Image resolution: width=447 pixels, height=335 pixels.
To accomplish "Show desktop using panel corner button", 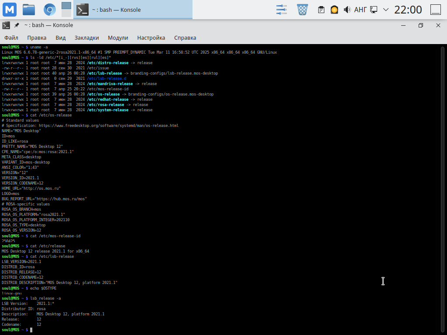I will pos(436,10).
